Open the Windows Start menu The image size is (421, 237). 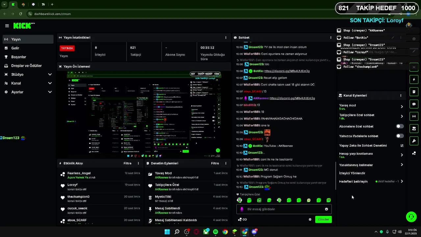tap(167, 232)
